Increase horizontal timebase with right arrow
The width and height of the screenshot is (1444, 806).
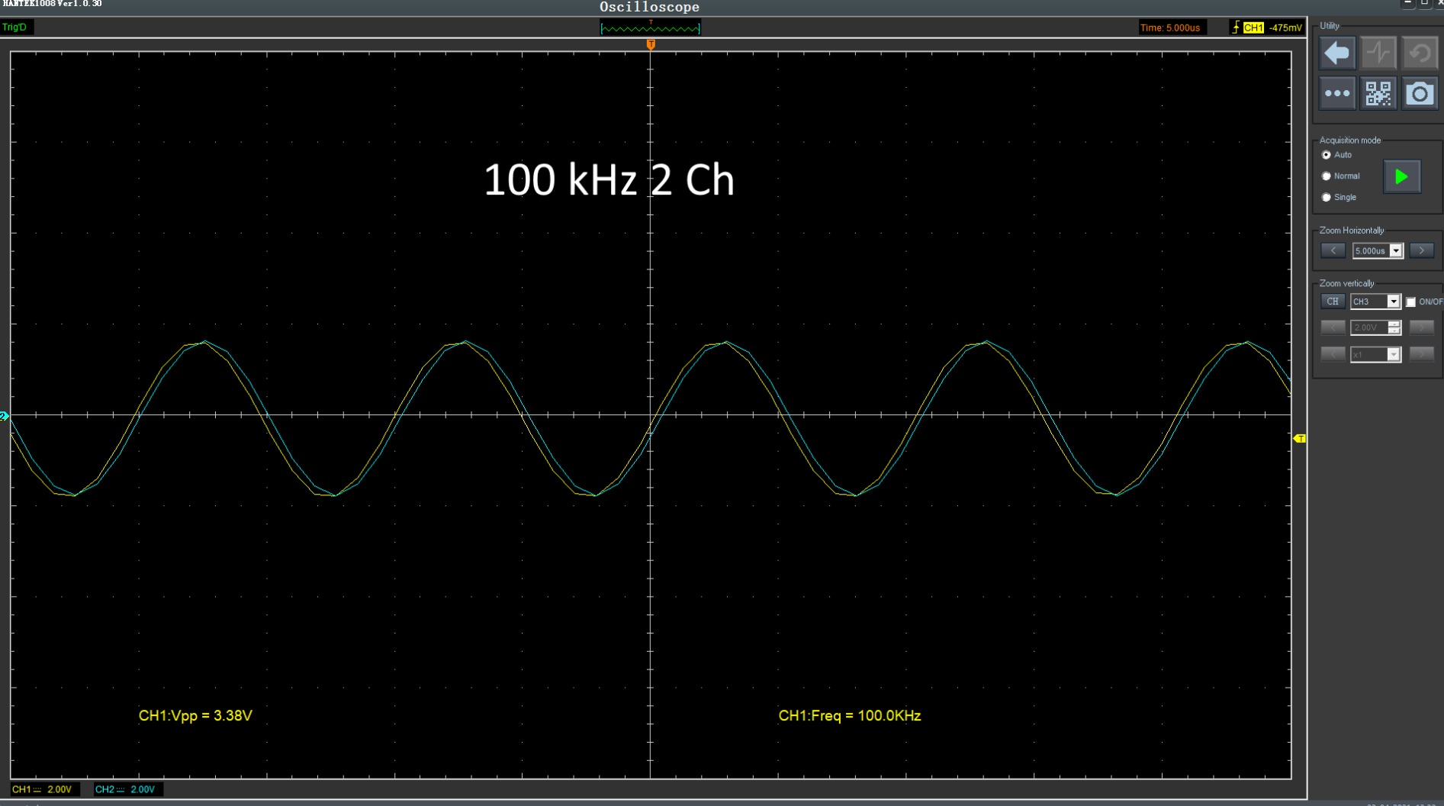[1422, 250]
